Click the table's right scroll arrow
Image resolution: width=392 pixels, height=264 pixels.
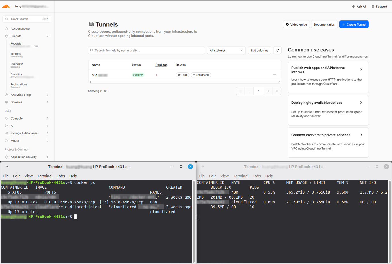click(279, 82)
